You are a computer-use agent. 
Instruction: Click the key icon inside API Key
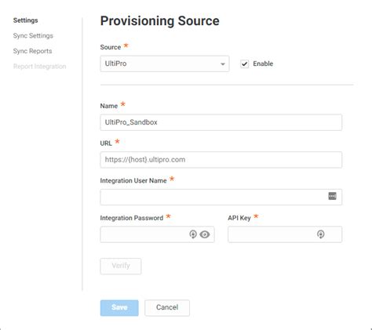[x=321, y=234]
